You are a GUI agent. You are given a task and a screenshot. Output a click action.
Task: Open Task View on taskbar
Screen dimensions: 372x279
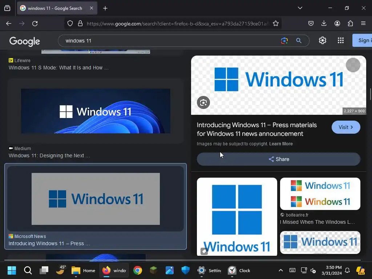point(44,270)
